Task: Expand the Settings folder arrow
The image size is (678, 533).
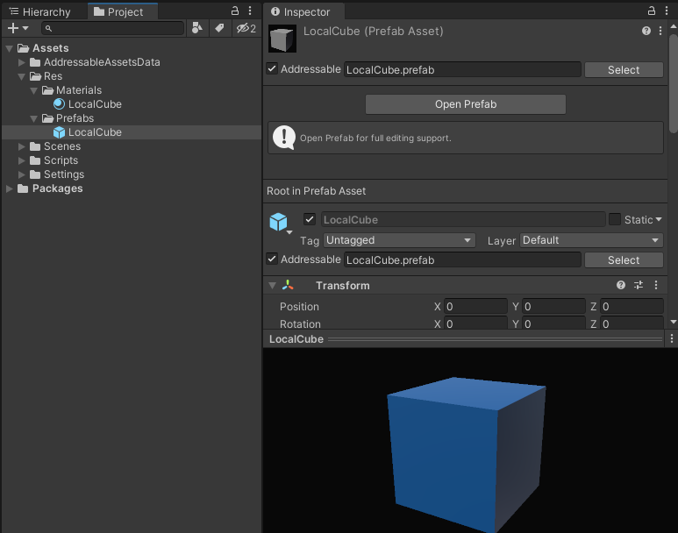Action: pyautogui.click(x=21, y=174)
